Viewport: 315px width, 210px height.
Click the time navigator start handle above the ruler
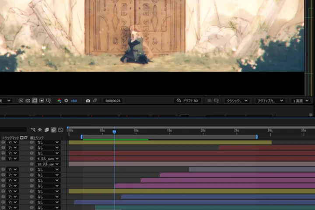click(68, 127)
